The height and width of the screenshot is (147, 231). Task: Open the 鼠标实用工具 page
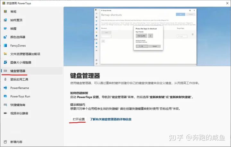32,79
